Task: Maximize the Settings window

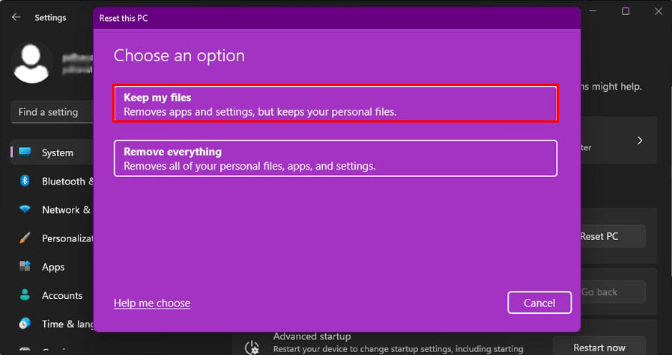Action: [626, 11]
